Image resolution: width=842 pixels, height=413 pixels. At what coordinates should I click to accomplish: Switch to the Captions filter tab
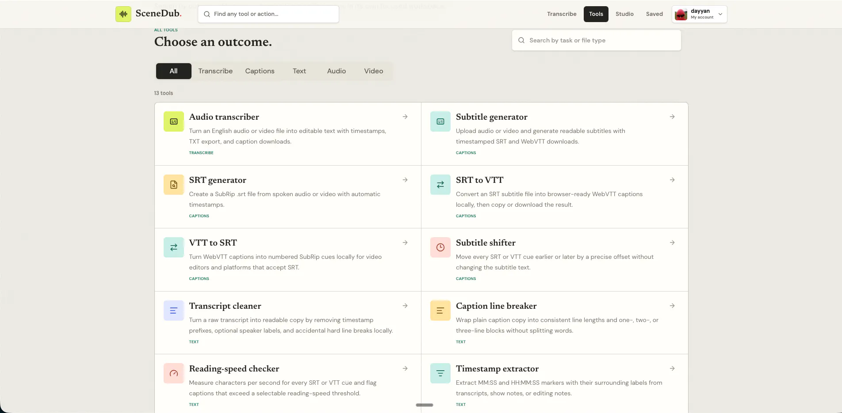[260, 71]
